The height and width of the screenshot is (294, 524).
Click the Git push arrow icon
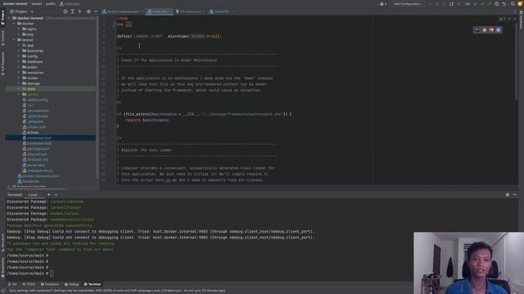[490, 4]
